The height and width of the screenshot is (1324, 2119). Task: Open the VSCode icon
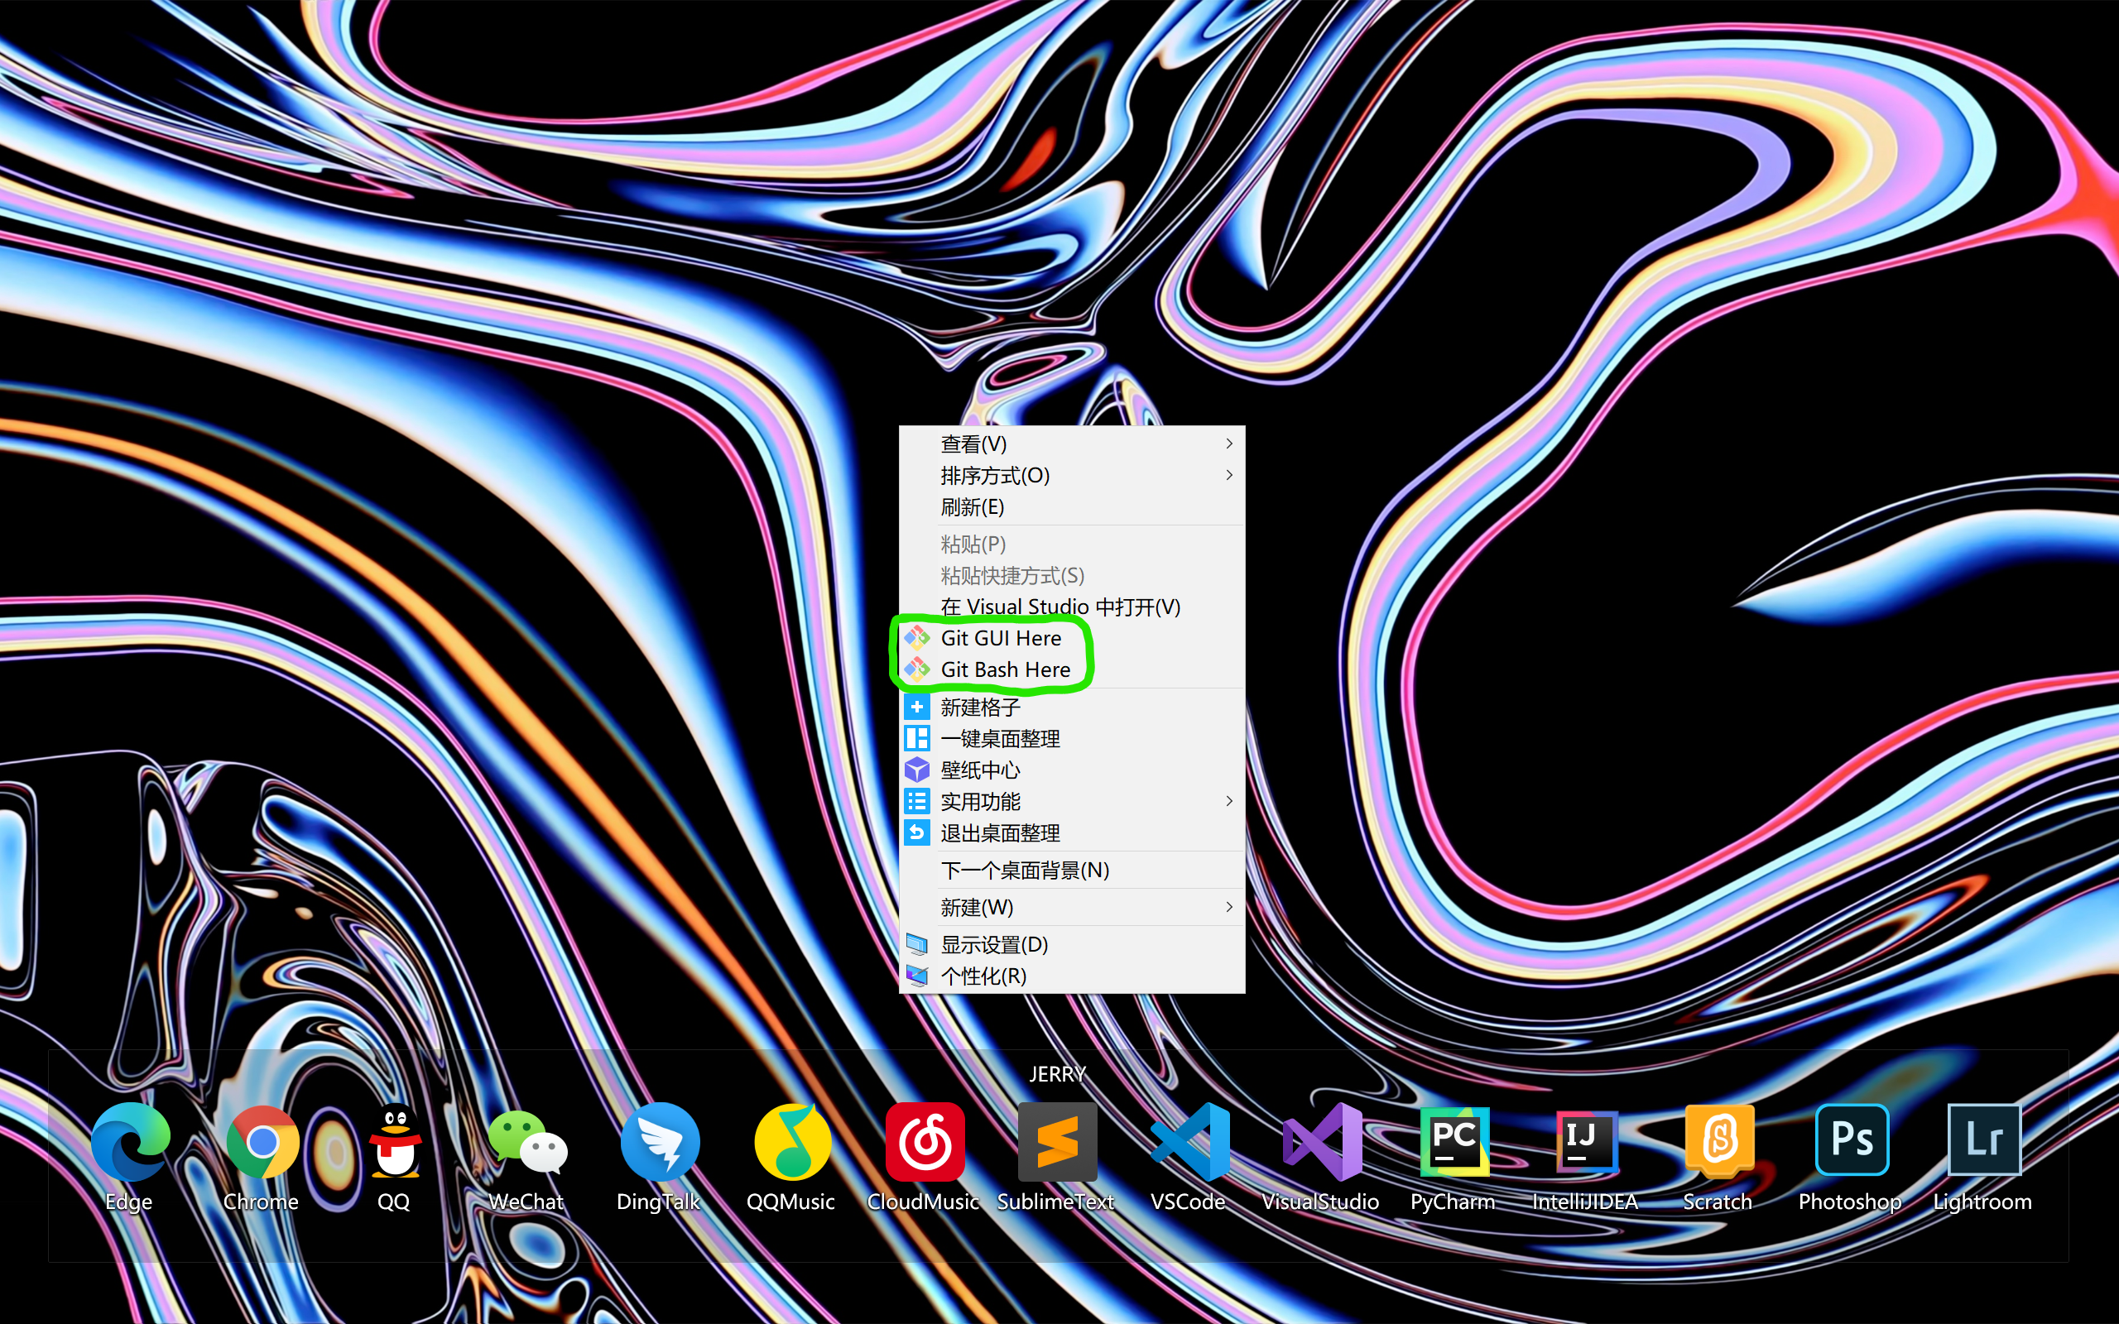click(1189, 1141)
